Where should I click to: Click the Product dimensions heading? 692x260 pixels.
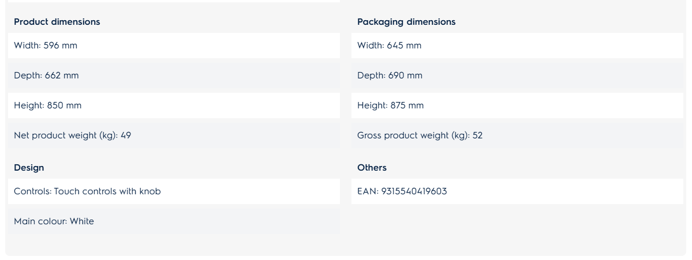point(57,21)
